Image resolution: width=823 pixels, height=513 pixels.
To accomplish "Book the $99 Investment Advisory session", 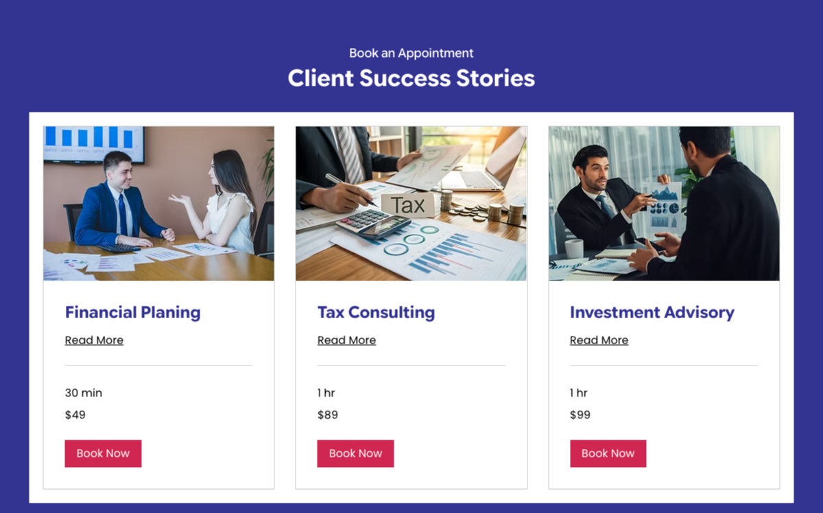I will 608,453.
